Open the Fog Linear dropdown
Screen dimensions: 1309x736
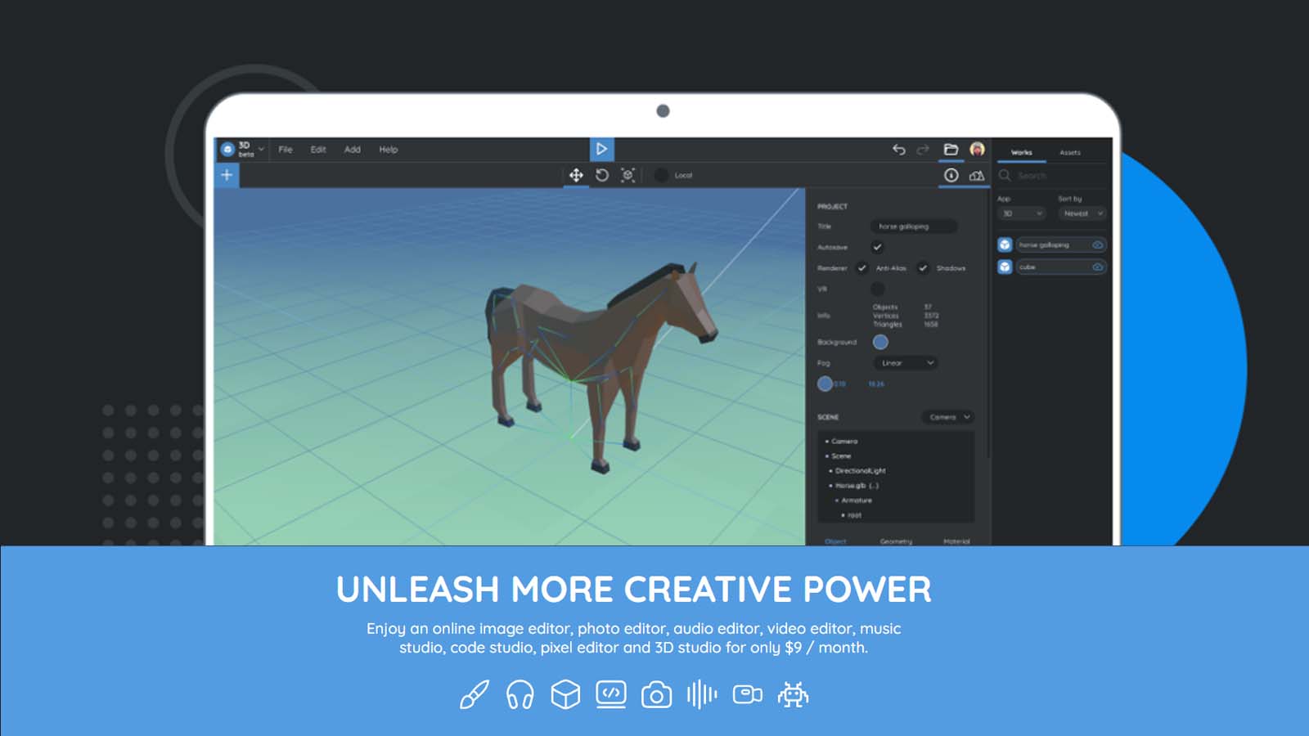905,363
